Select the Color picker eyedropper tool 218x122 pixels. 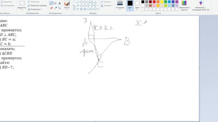(x=55, y=8)
